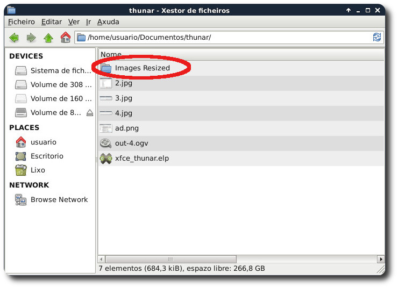Select the out-4.ogv video file icon
Screen dimensions: 398x288
(x=106, y=143)
